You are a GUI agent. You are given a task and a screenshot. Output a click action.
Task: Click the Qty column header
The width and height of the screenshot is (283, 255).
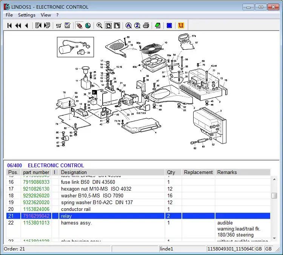(x=173, y=172)
